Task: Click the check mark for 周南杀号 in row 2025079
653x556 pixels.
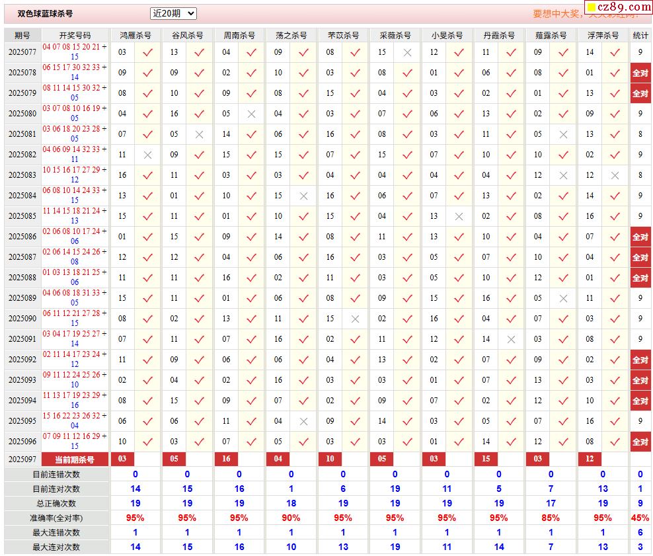Action: [251, 93]
